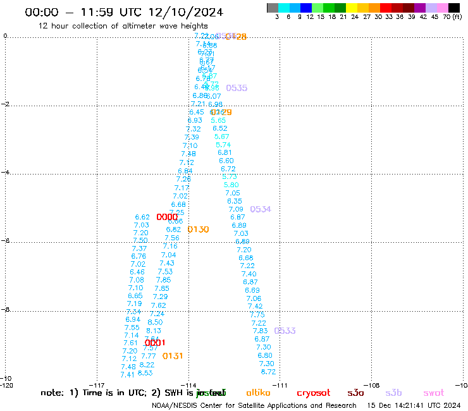Click the wave height value 7.39
This screenshot has width=468, height=411.
[192, 137]
